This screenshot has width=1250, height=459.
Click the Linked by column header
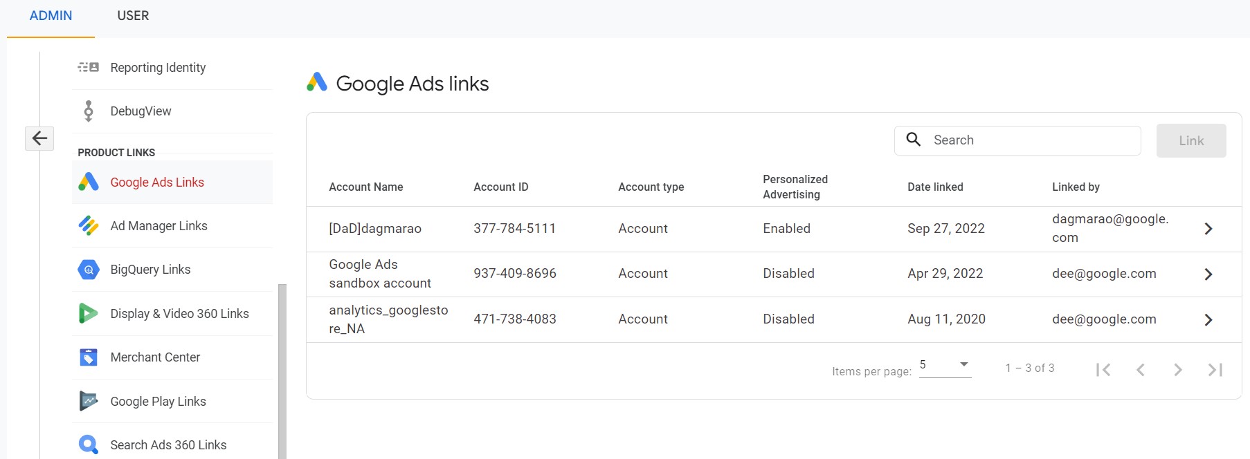coord(1076,187)
